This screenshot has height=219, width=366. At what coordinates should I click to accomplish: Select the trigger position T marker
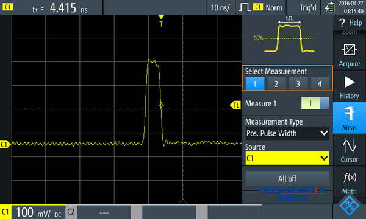[x=161, y=20]
